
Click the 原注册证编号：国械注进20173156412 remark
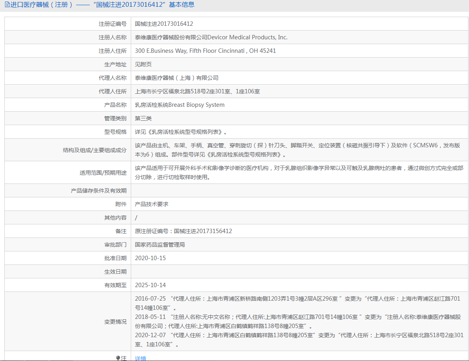click(183, 231)
